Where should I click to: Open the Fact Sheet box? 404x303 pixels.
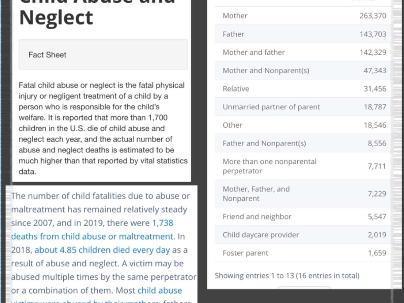(x=103, y=55)
